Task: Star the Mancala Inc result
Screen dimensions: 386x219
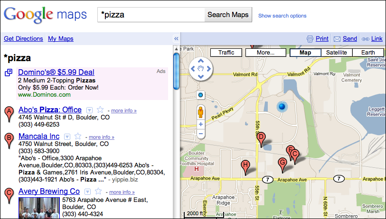Action: 78,136
